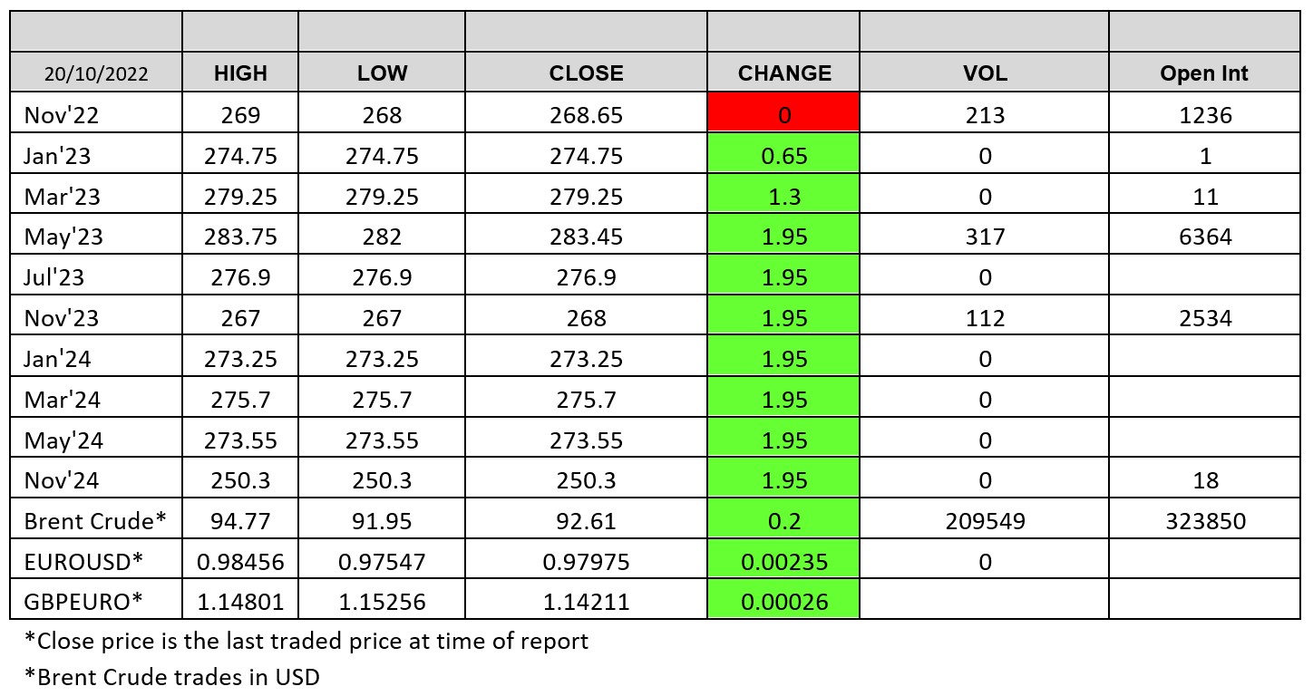This screenshot has width=1313, height=696.
Task: Click the VOL column header
Action: tap(985, 73)
